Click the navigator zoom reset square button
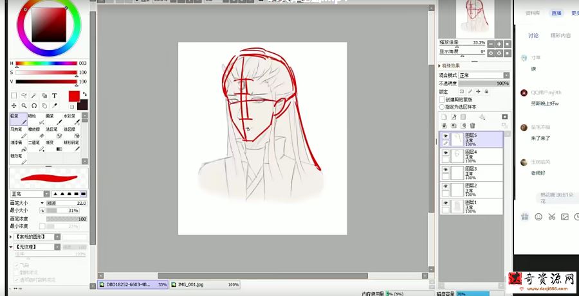 (x=508, y=44)
